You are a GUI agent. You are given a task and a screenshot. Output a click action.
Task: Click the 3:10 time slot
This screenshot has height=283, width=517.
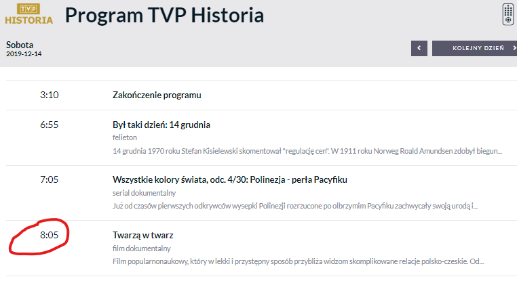pyautogui.click(x=50, y=95)
